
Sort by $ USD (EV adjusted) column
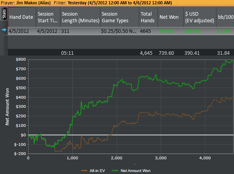click(200, 17)
